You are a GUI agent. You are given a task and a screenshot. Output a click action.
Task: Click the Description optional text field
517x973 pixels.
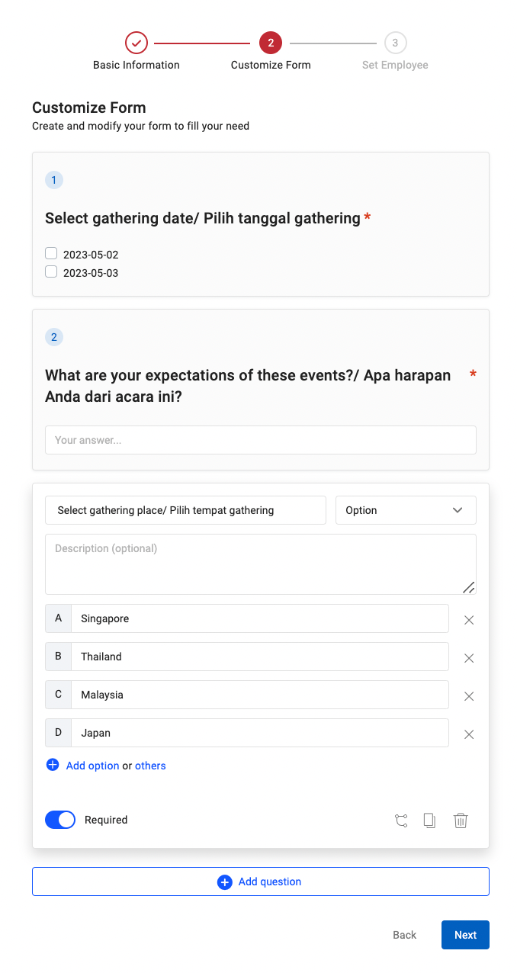260,563
